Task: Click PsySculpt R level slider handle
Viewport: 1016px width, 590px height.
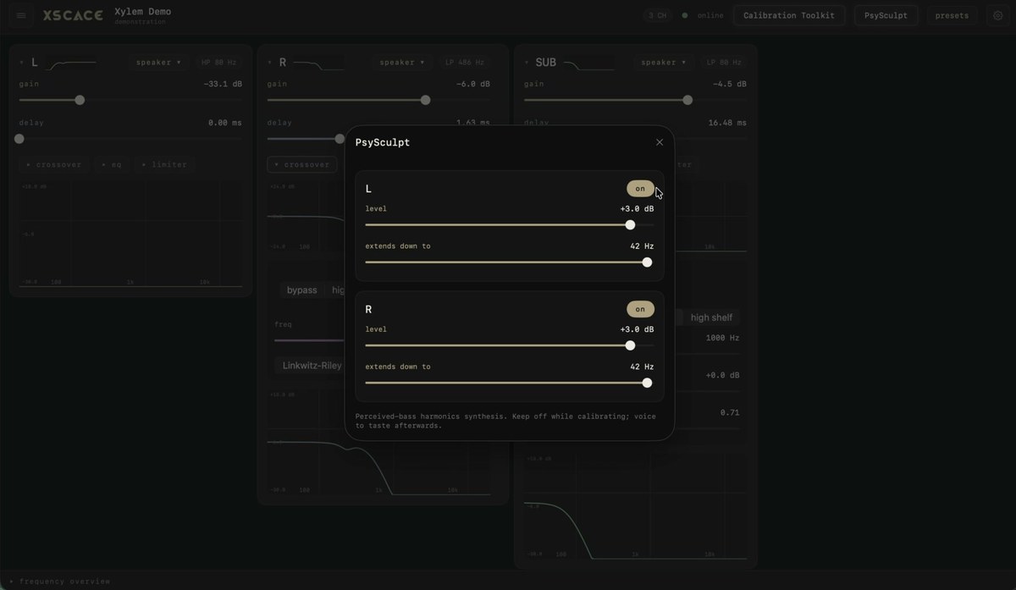Action: point(630,345)
